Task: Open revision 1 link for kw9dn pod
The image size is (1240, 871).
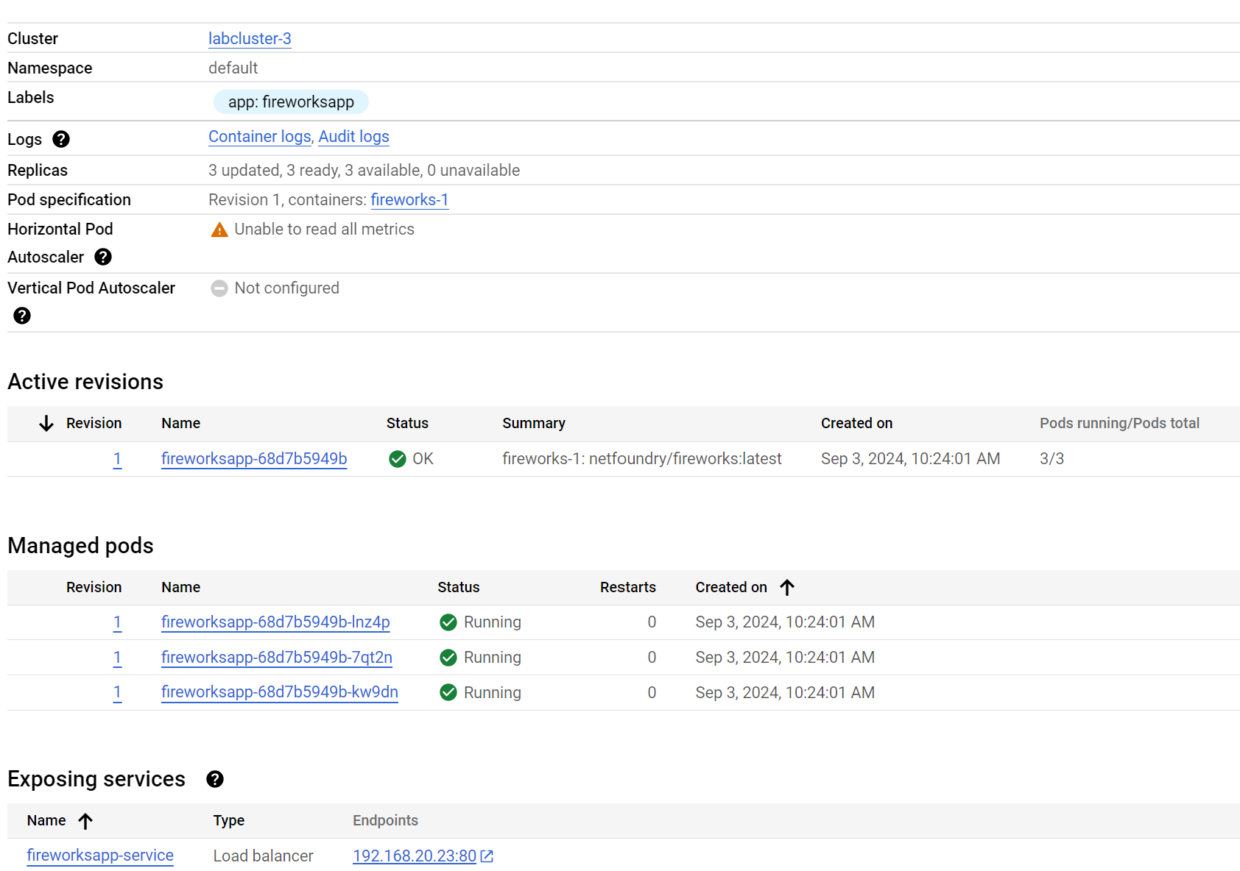Action: (x=117, y=692)
